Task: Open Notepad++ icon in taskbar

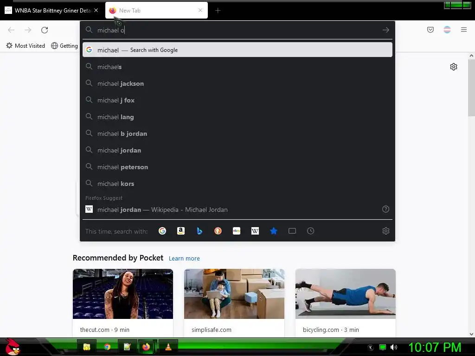Action: coord(127,347)
